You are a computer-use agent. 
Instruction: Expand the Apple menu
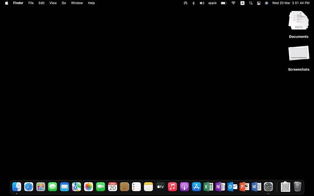point(6,3)
